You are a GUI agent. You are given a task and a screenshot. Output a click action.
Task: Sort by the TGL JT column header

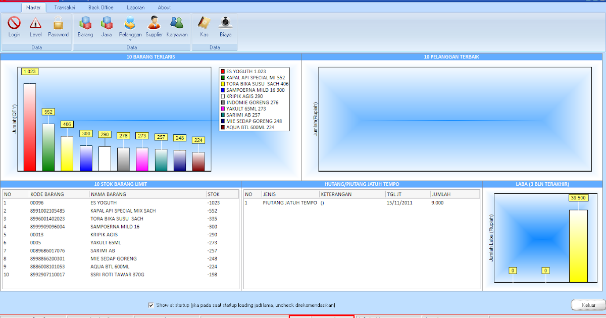point(407,194)
